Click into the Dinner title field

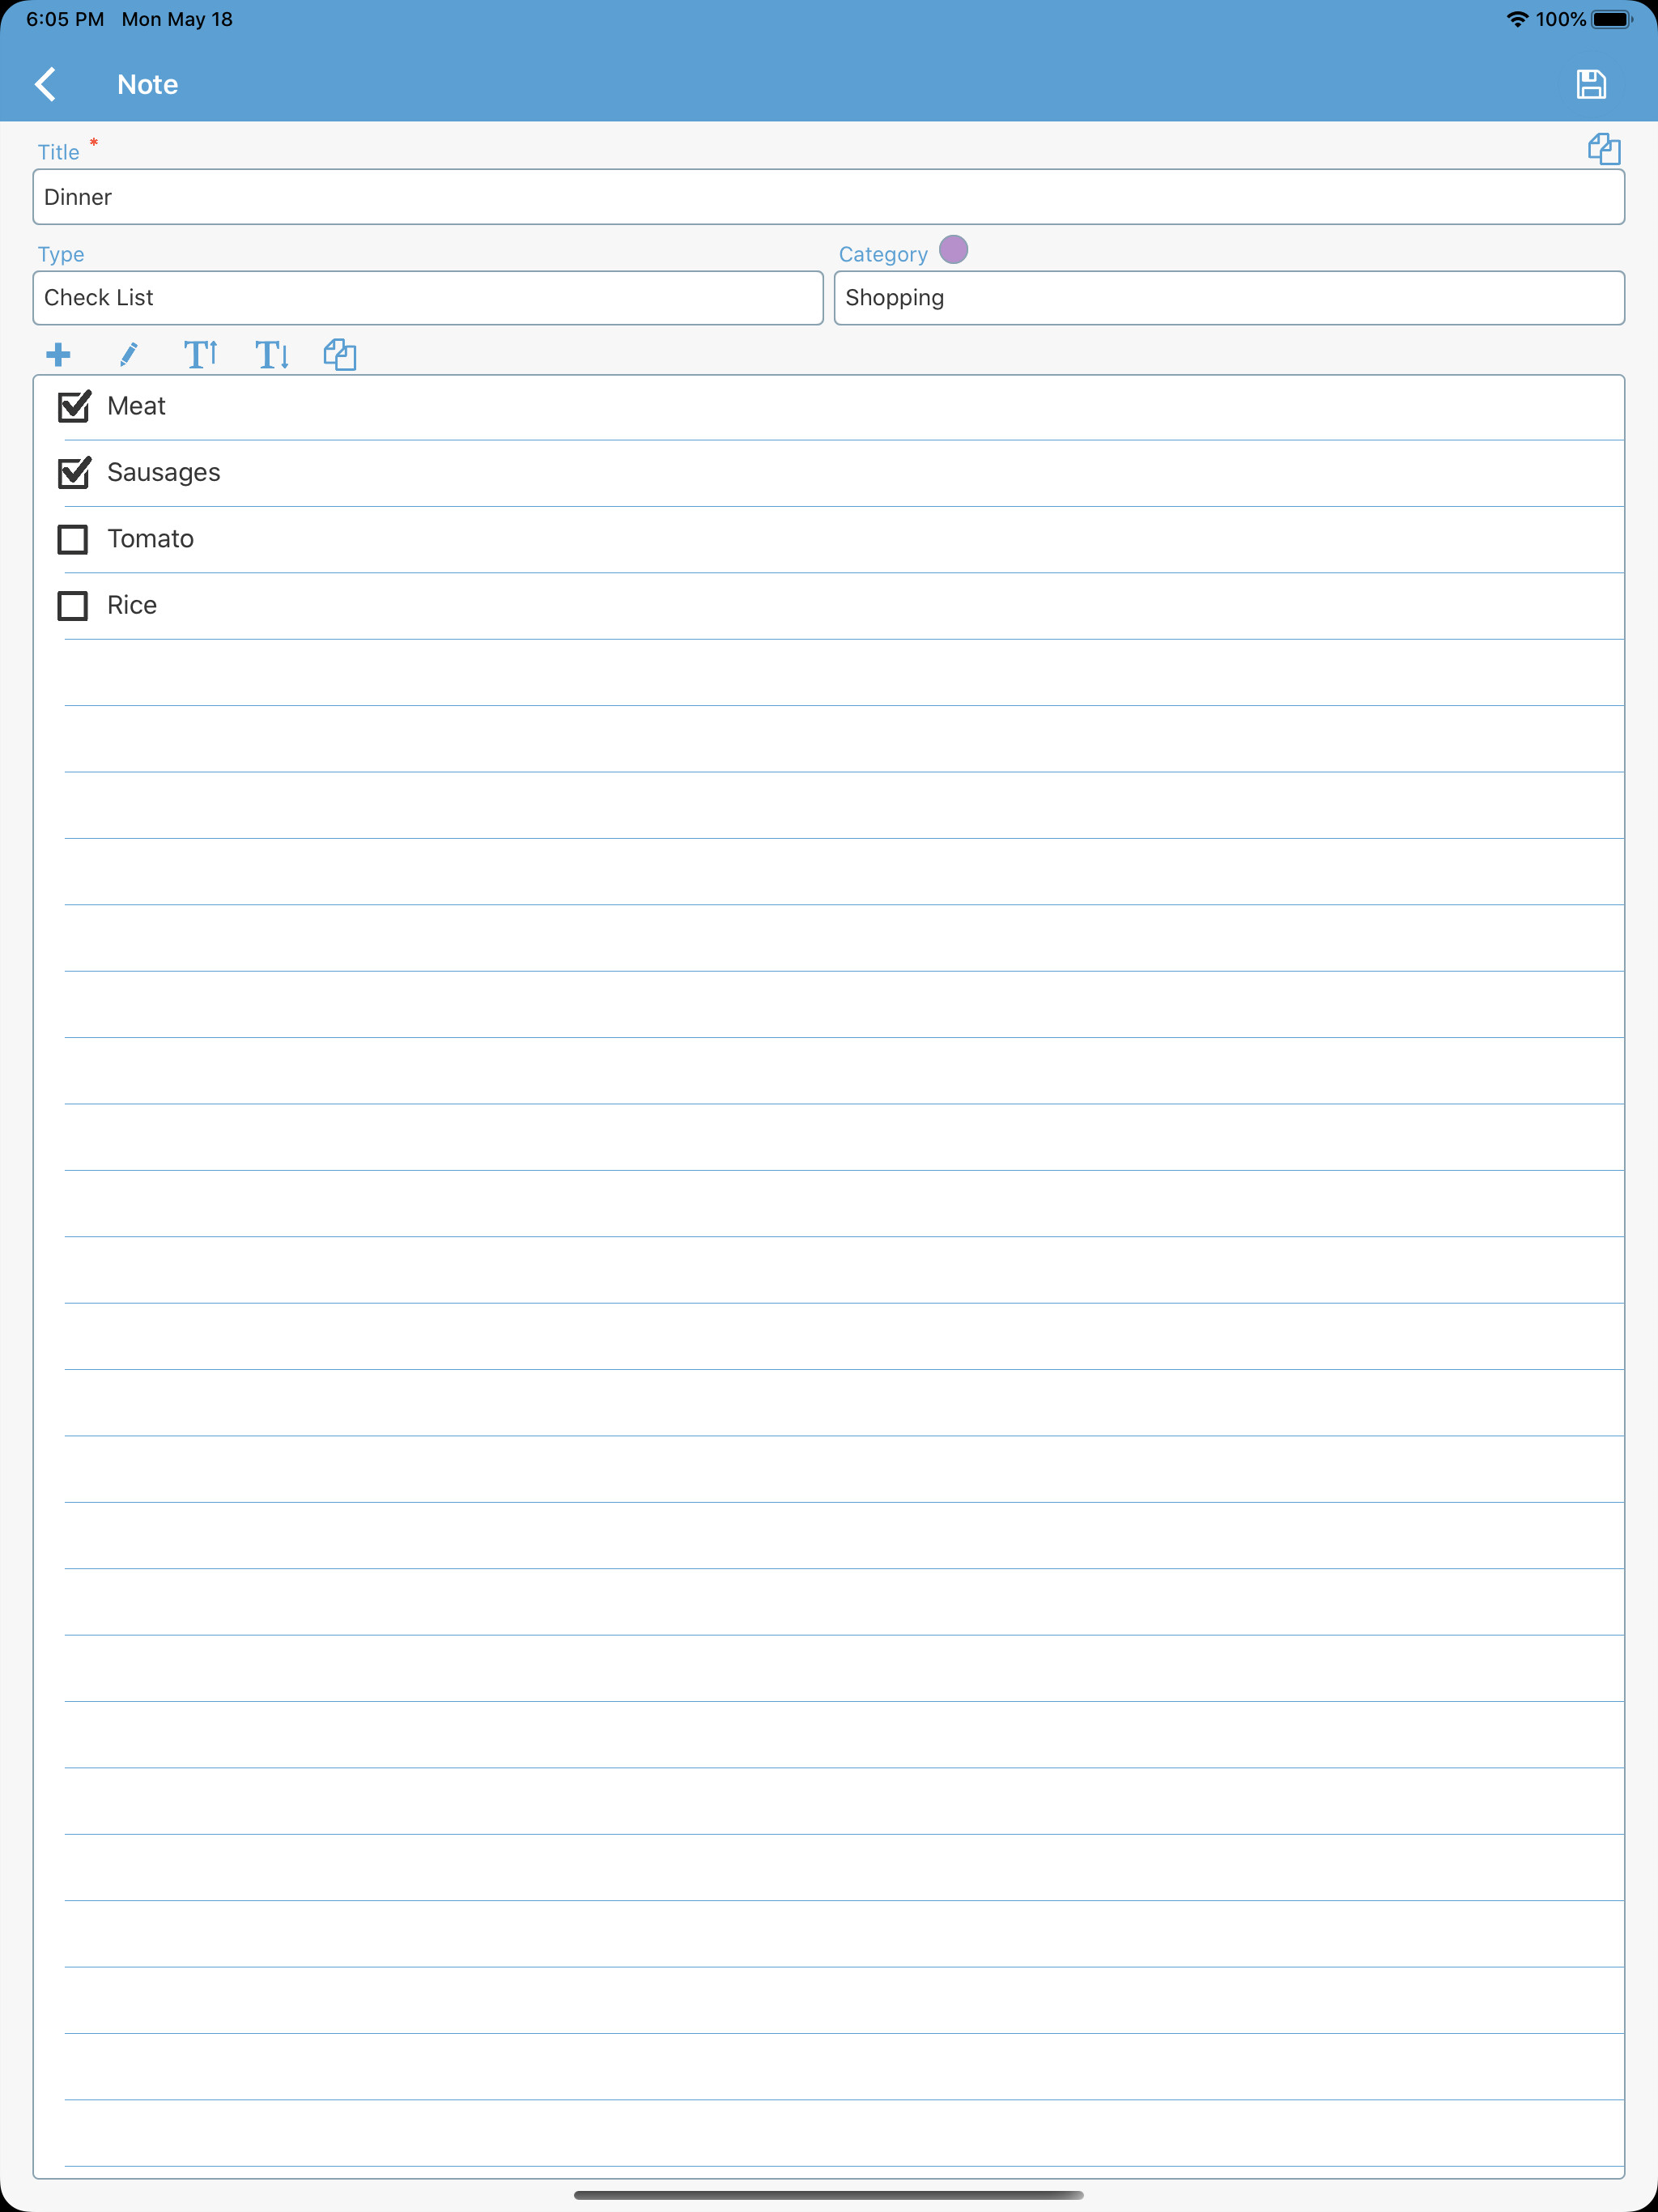[x=828, y=197]
